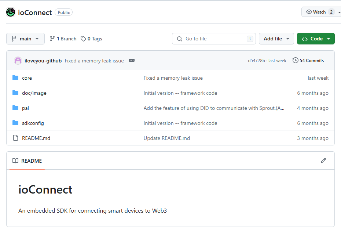Open the green Code dropdown
This screenshot has height=231, width=341.
[316, 39]
